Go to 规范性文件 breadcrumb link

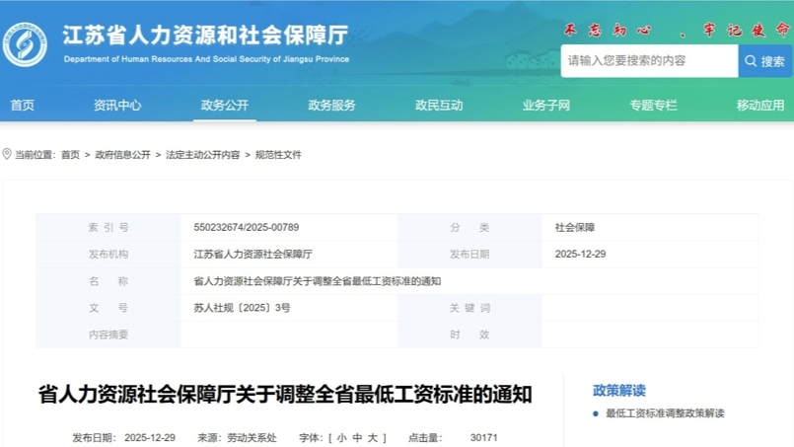(x=278, y=155)
